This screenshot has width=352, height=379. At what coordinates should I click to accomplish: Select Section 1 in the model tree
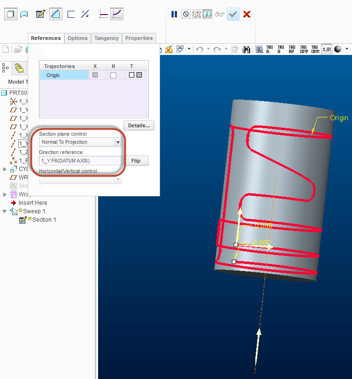[44, 220]
